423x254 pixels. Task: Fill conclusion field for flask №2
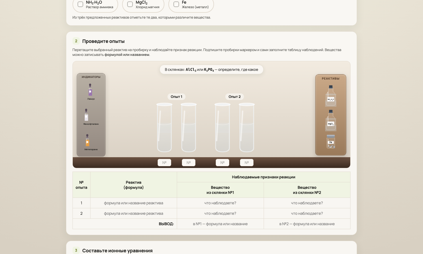[x=307, y=224]
